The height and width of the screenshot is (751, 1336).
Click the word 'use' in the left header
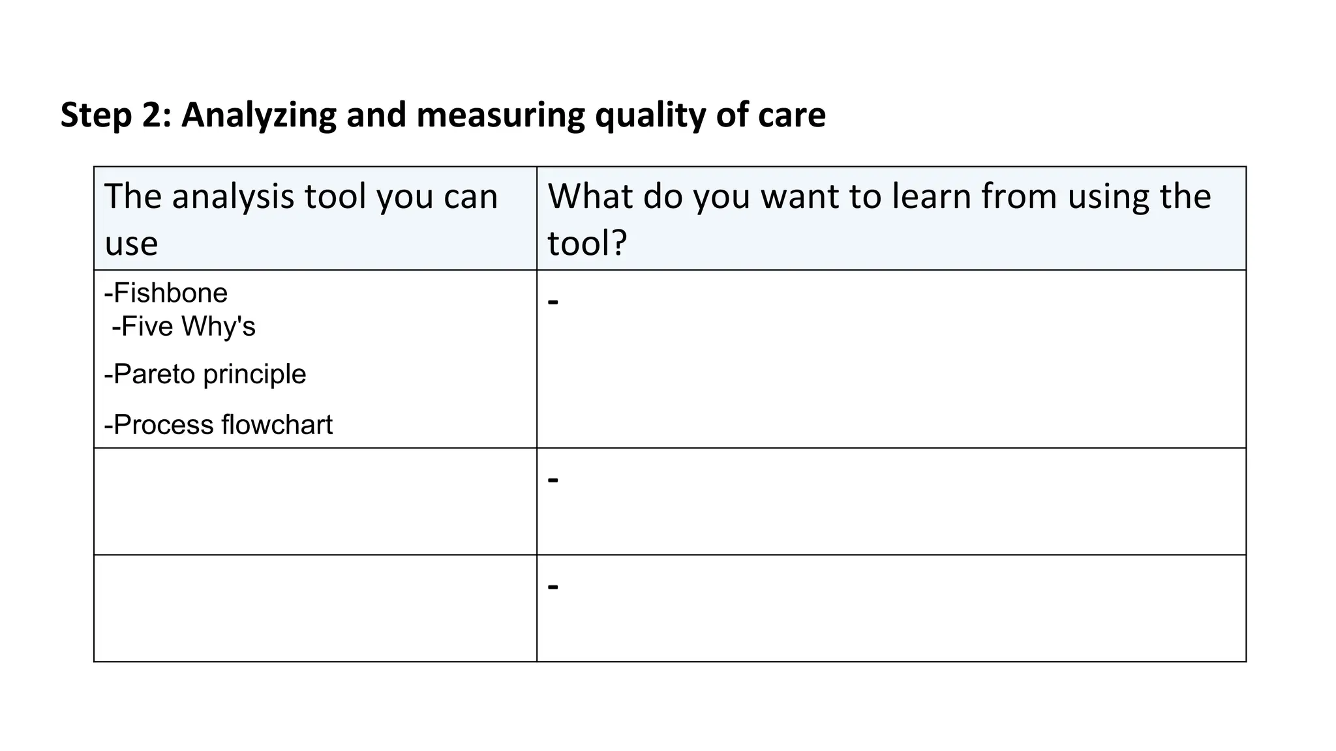click(x=131, y=244)
